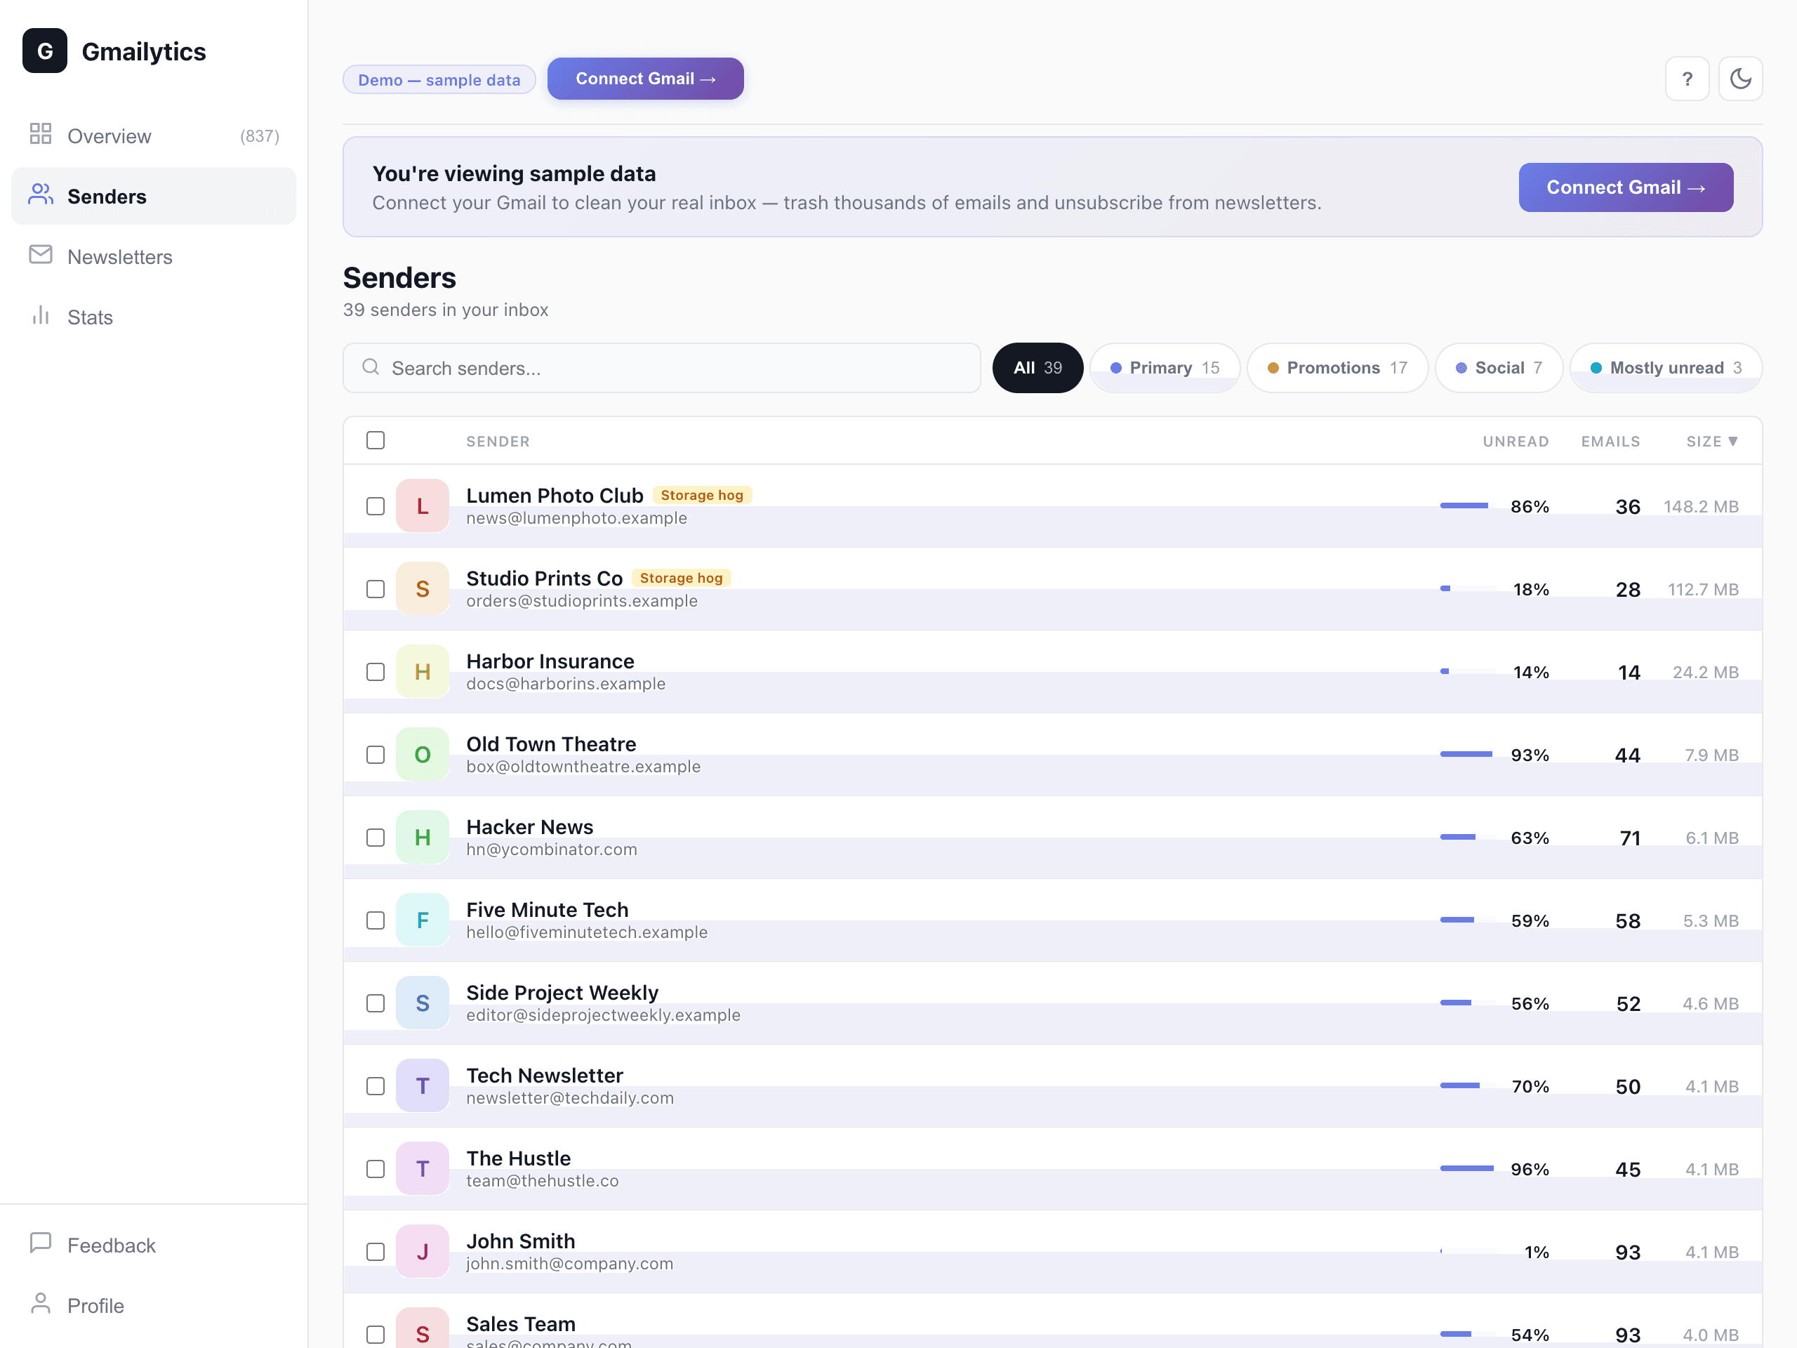This screenshot has height=1348, width=1797.
Task: Tick the select-all checkbox in table header
Action: point(376,440)
